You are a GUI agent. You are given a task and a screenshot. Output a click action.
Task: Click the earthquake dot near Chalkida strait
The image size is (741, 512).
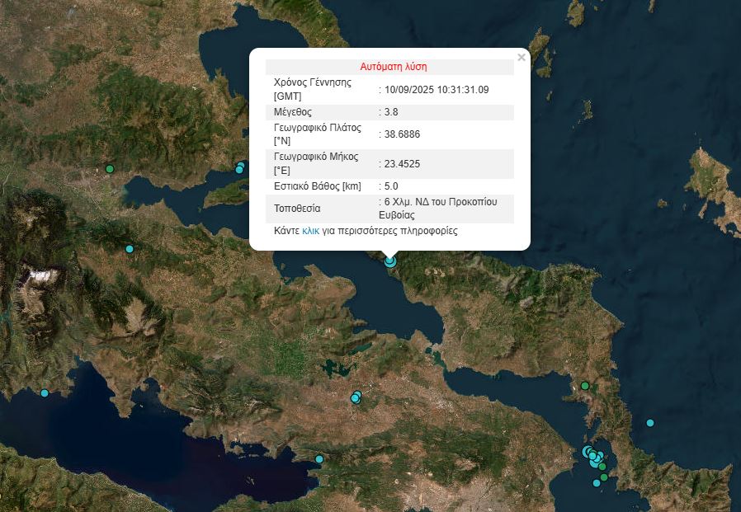(238, 169)
